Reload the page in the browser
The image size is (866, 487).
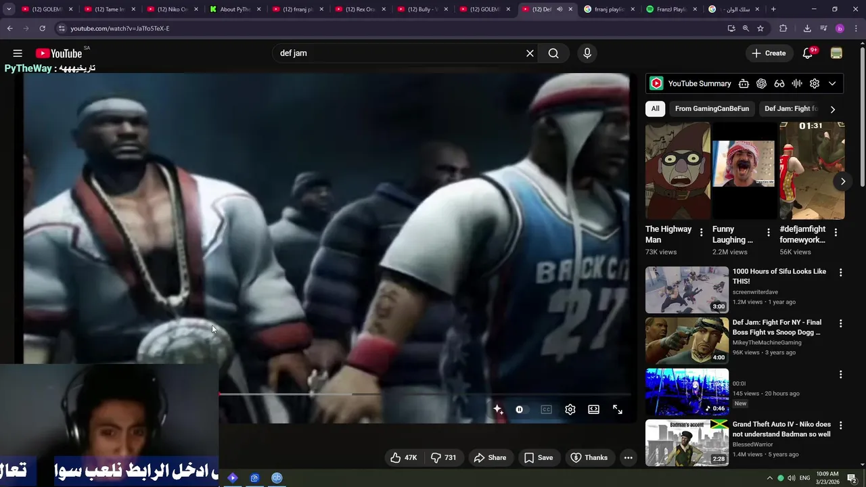[42, 28]
